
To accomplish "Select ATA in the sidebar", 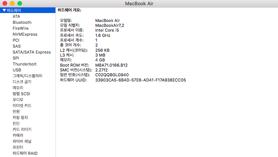I will point(16,16).
